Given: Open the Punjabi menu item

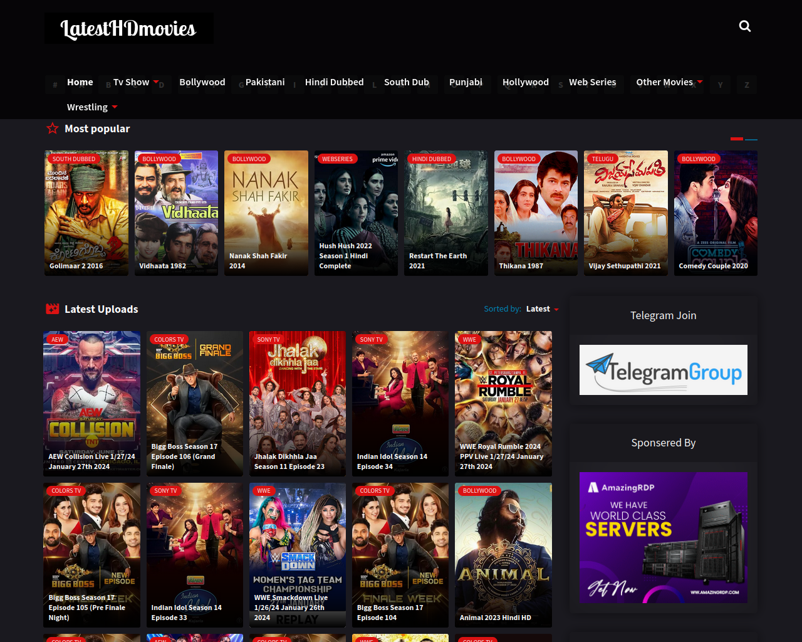Looking at the screenshot, I should click(x=466, y=82).
